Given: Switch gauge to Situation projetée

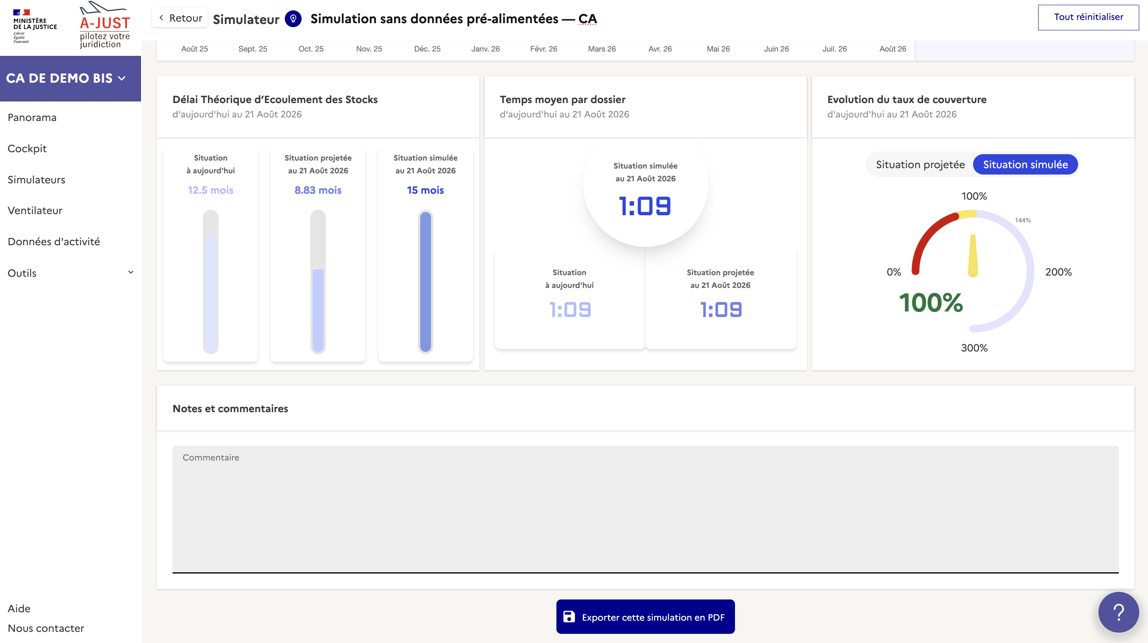Looking at the screenshot, I should point(920,165).
